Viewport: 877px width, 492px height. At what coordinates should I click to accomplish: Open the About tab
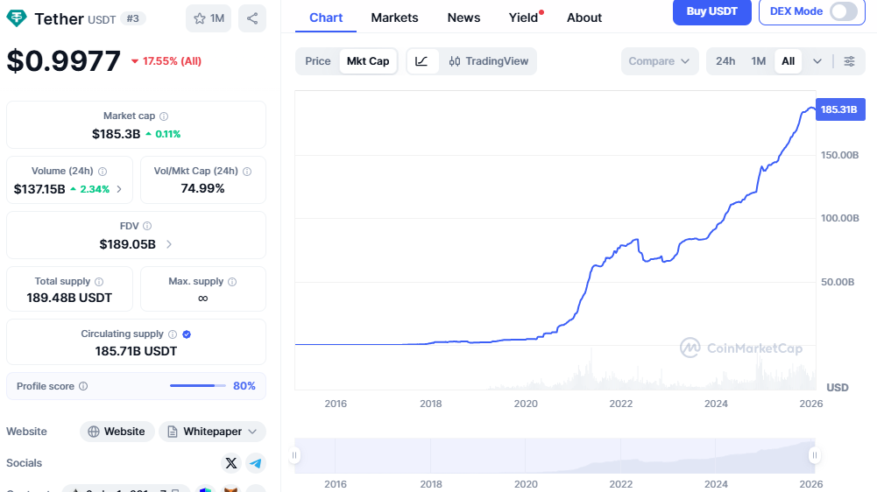pos(584,18)
